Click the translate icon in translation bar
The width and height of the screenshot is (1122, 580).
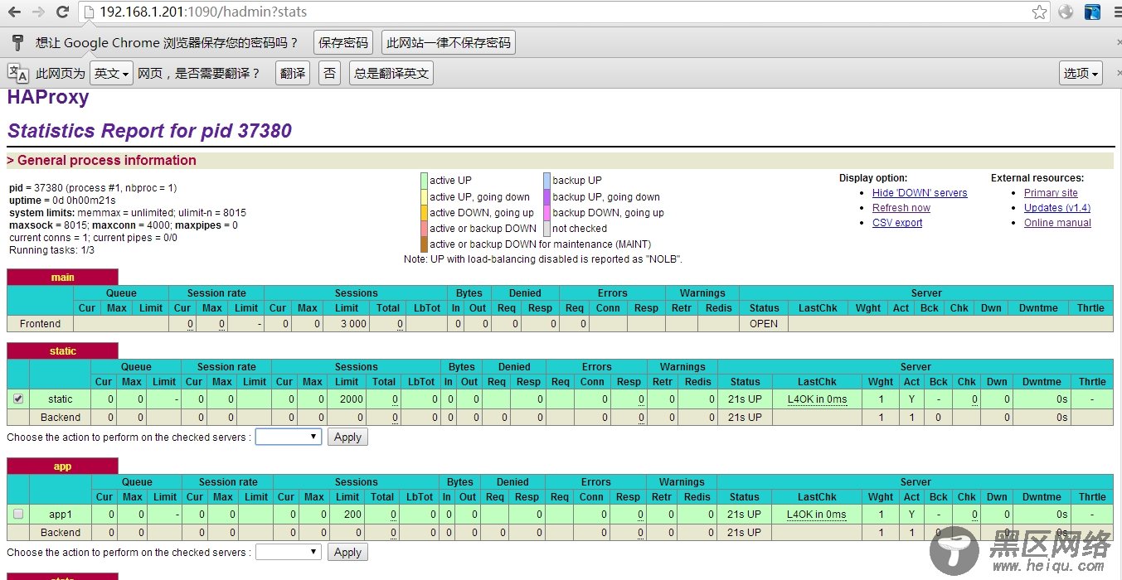[x=17, y=73]
